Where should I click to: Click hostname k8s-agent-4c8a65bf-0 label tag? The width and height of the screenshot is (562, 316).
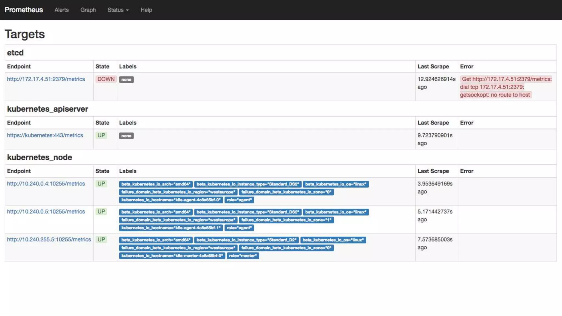click(171, 200)
